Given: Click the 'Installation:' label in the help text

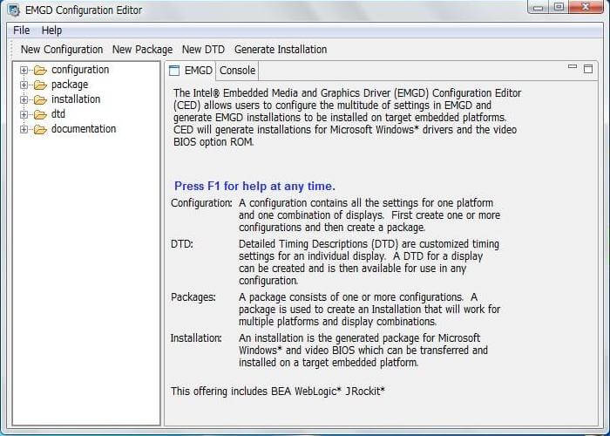Looking at the screenshot, I should point(196,338).
